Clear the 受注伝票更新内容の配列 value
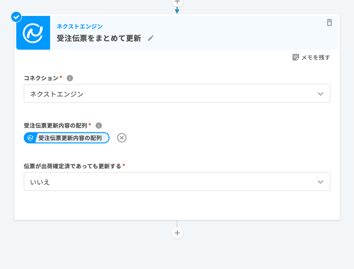This screenshot has height=269, width=354. (121, 138)
